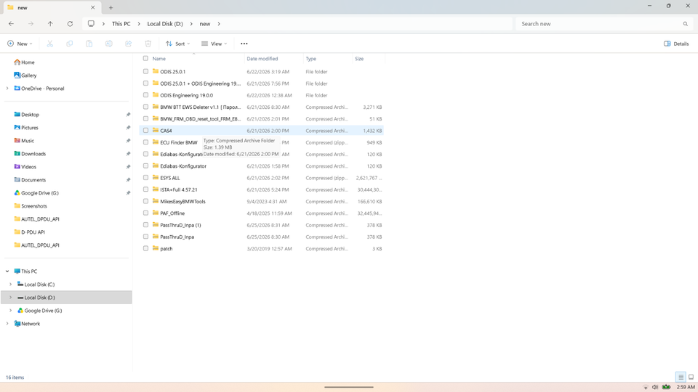This screenshot has width=698, height=392.
Task: Check the box for ISTA+Full 4.57.21
Action: (145, 189)
